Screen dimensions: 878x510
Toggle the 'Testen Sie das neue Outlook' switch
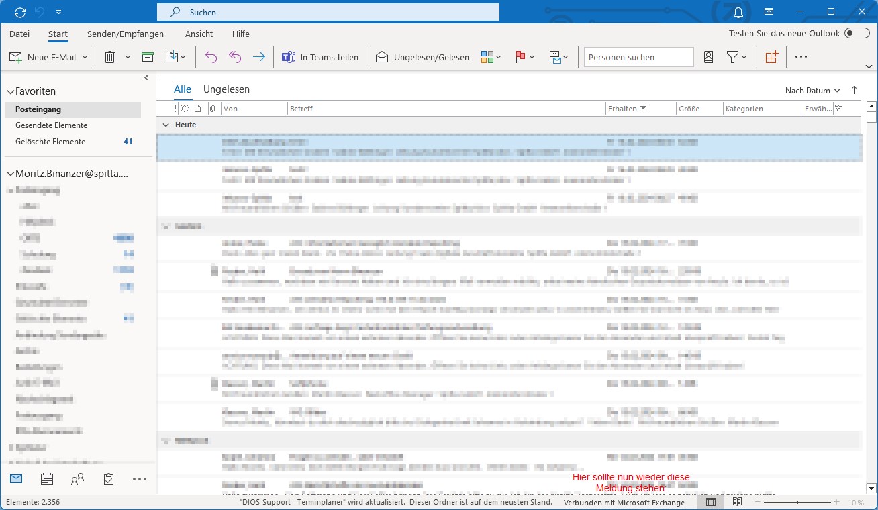(857, 34)
